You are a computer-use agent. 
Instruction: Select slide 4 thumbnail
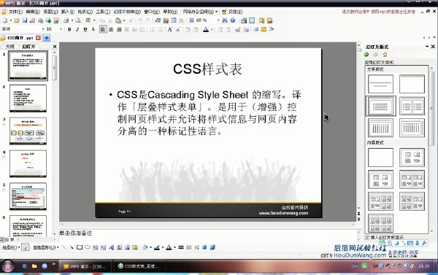(28, 163)
